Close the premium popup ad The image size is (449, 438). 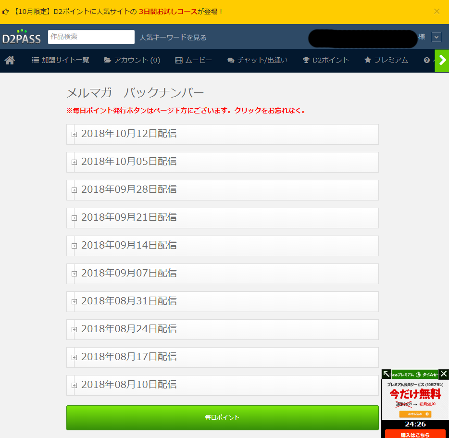coord(444,374)
